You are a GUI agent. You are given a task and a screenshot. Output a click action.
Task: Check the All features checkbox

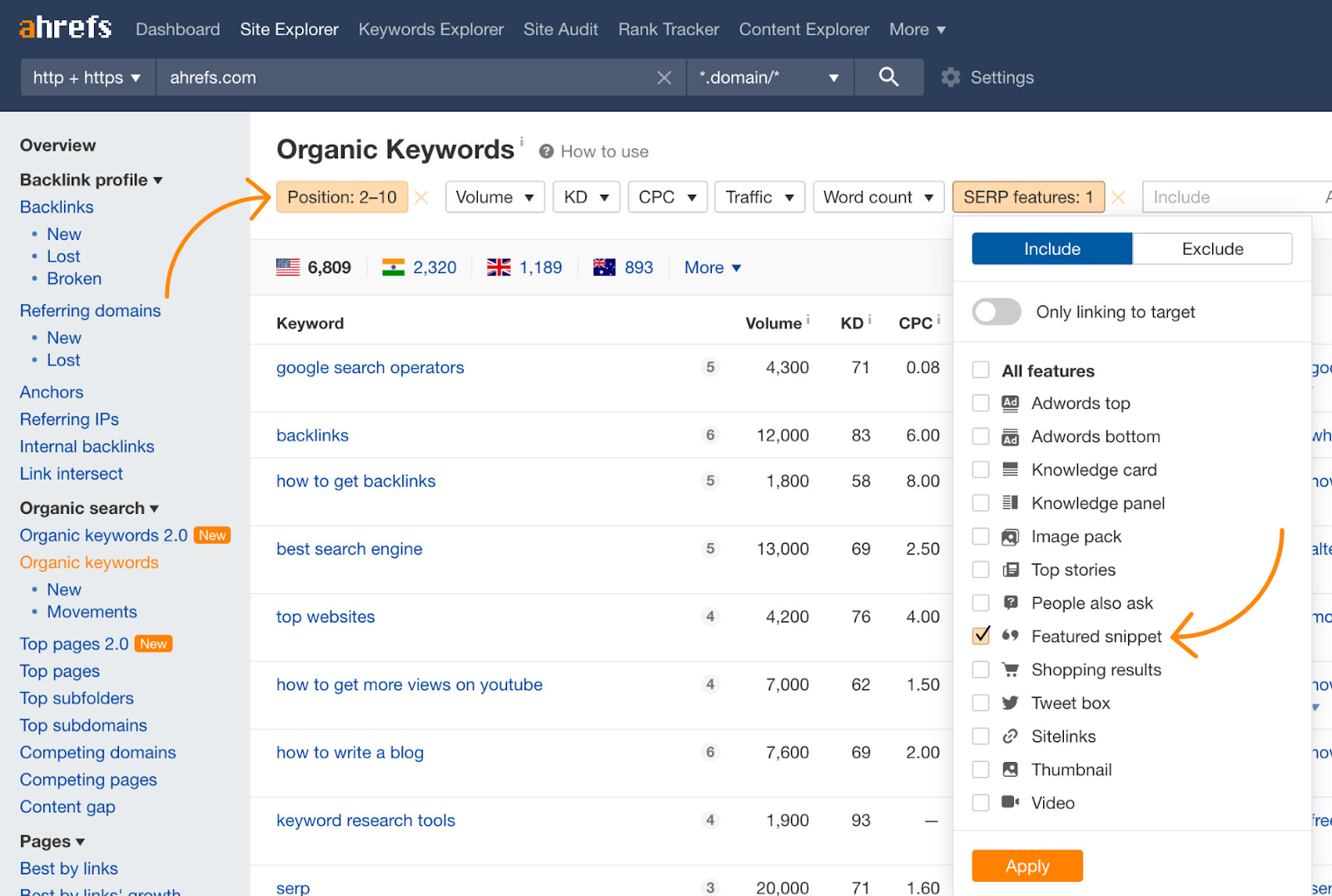pos(982,371)
